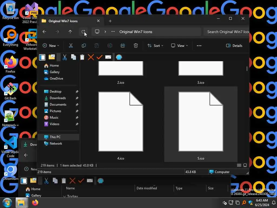Expand the breadcrumb chevron after PC icon

coord(105,32)
